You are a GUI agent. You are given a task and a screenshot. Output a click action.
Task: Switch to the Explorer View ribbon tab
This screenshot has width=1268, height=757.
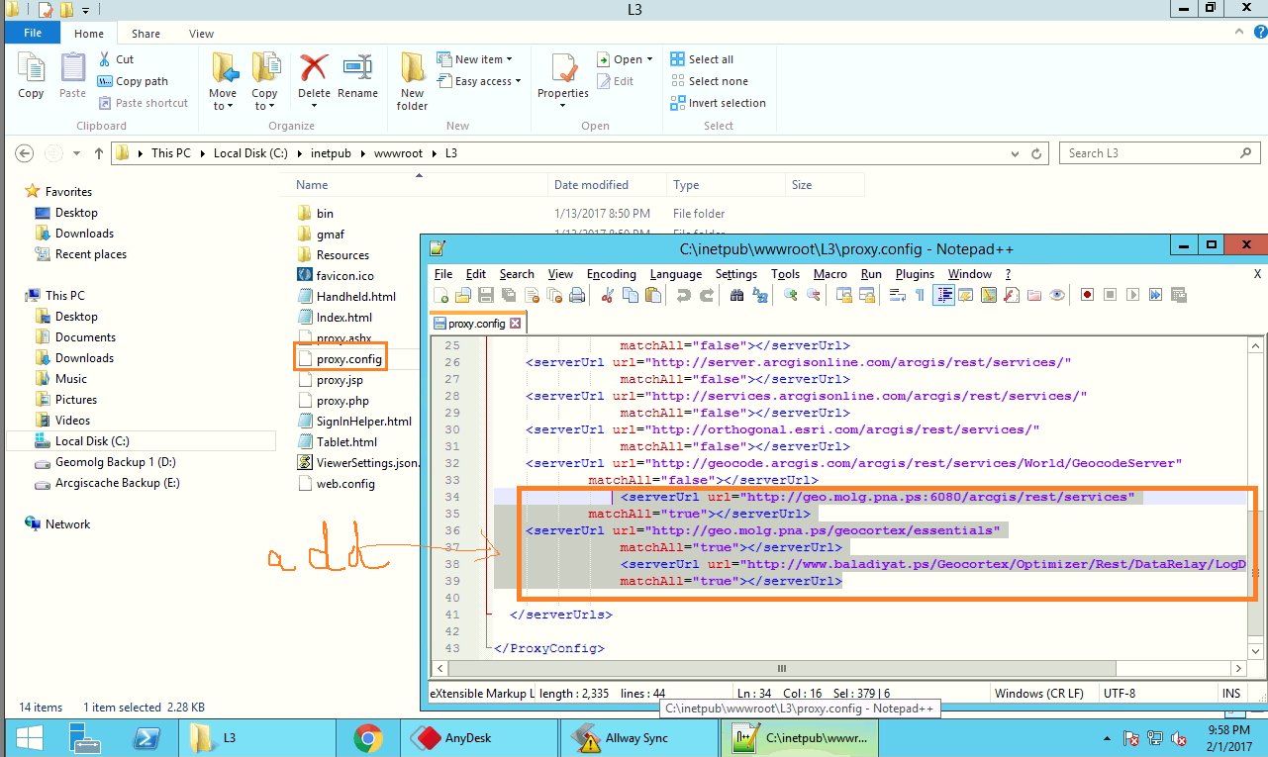click(201, 34)
